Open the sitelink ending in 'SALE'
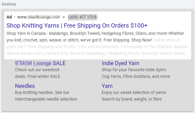This screenshot has width=195, height=113. coord(40,63)
